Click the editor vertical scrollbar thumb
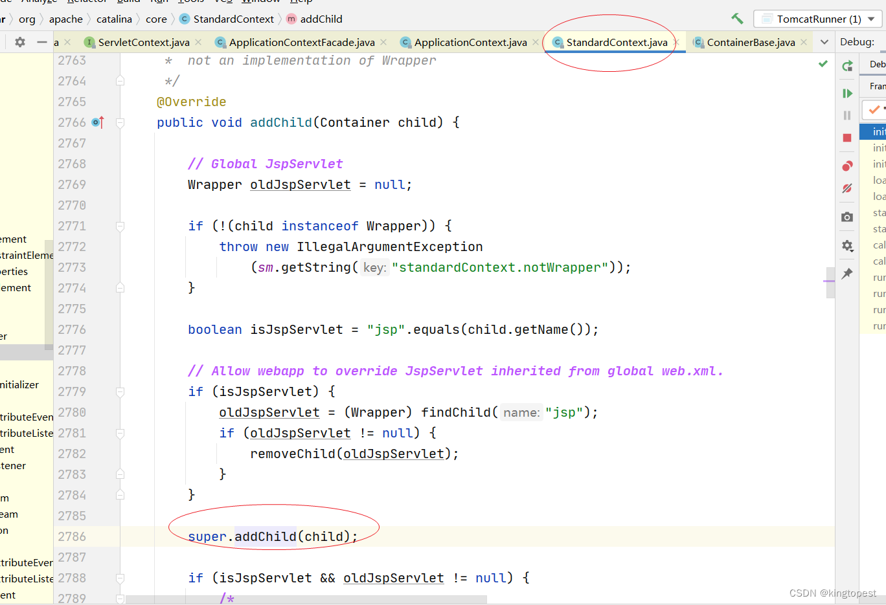 pyautogui.click(x=830, y=283)
